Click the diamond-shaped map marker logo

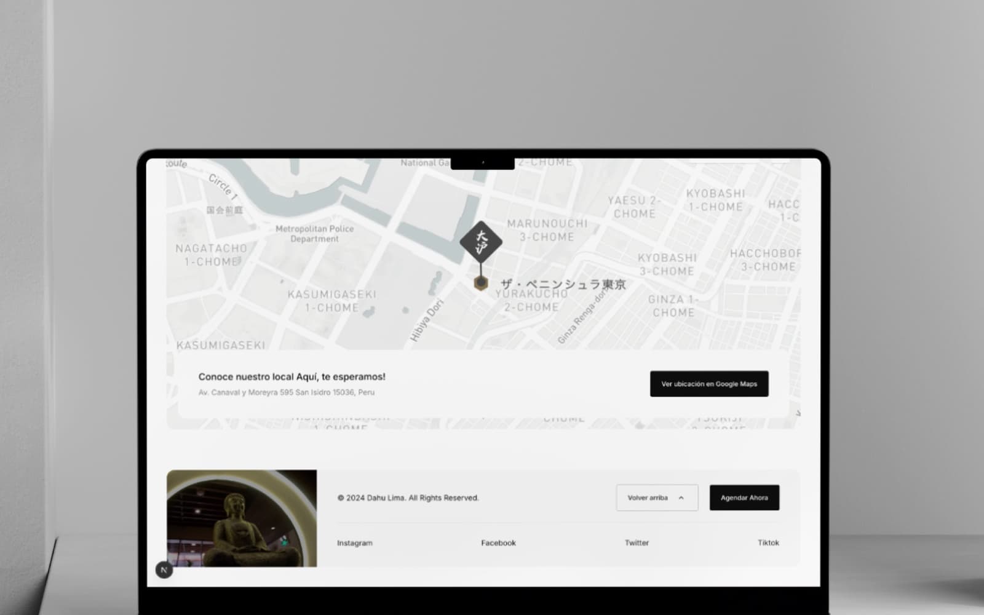(481, 242)
